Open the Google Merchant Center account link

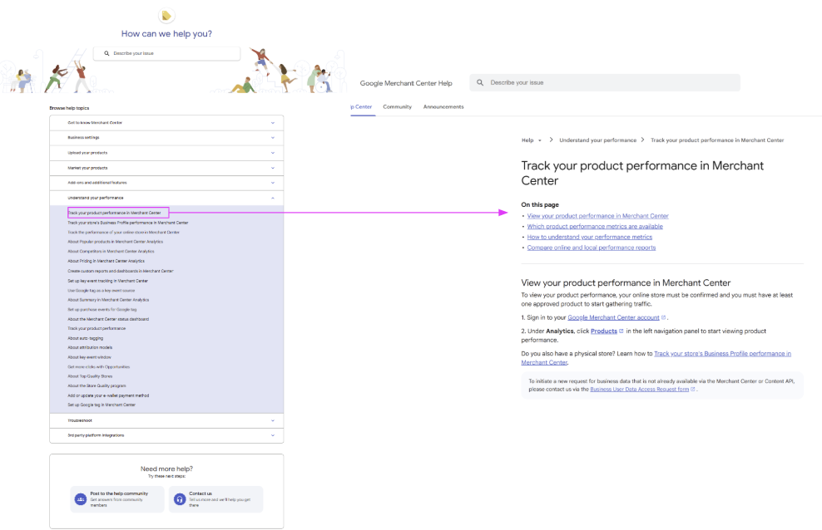click(613, 317)
